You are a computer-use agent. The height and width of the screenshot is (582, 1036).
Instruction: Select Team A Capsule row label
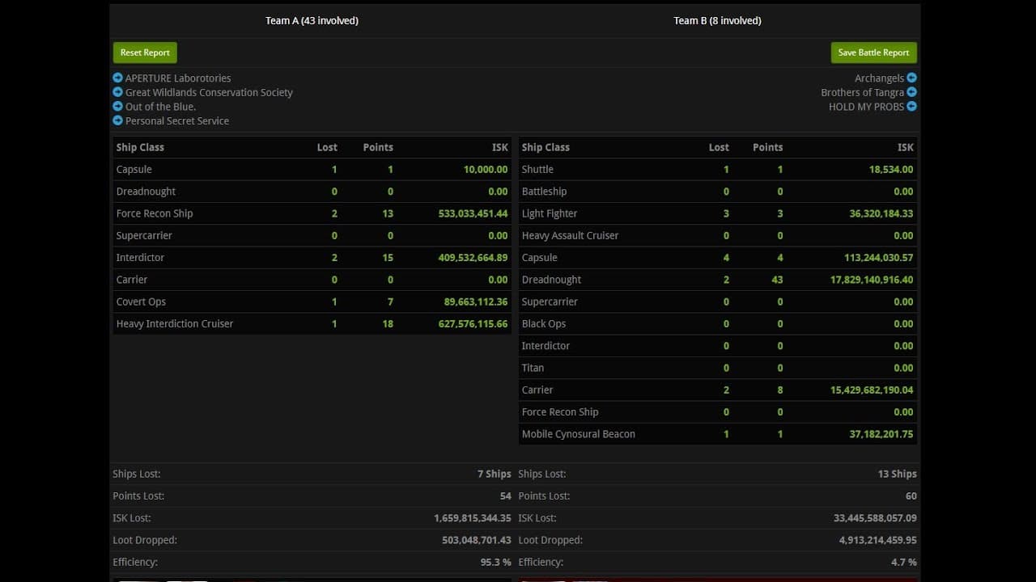(134, 169)
